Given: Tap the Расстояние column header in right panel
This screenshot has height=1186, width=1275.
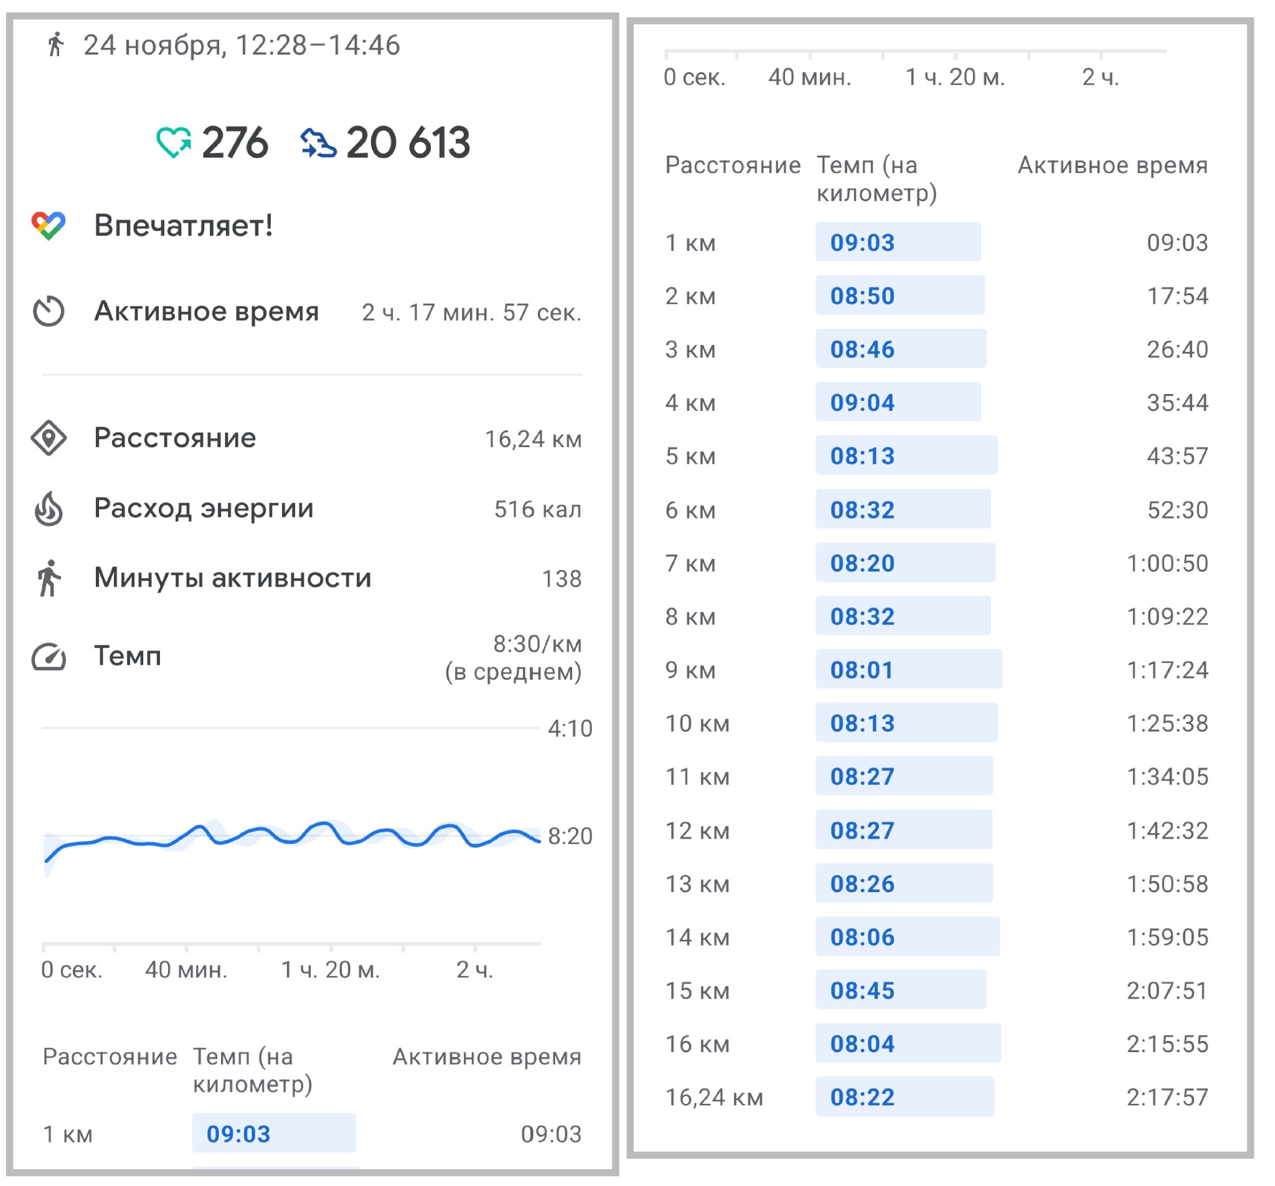Looking at the screenshot, I should click(733, 166).
